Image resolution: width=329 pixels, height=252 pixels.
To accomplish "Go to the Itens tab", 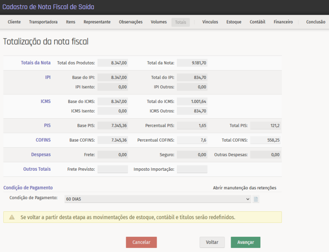I will tap(70, 22).
